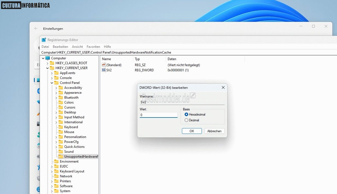Open the Bearbeiten menu

[x=60, y=47]
